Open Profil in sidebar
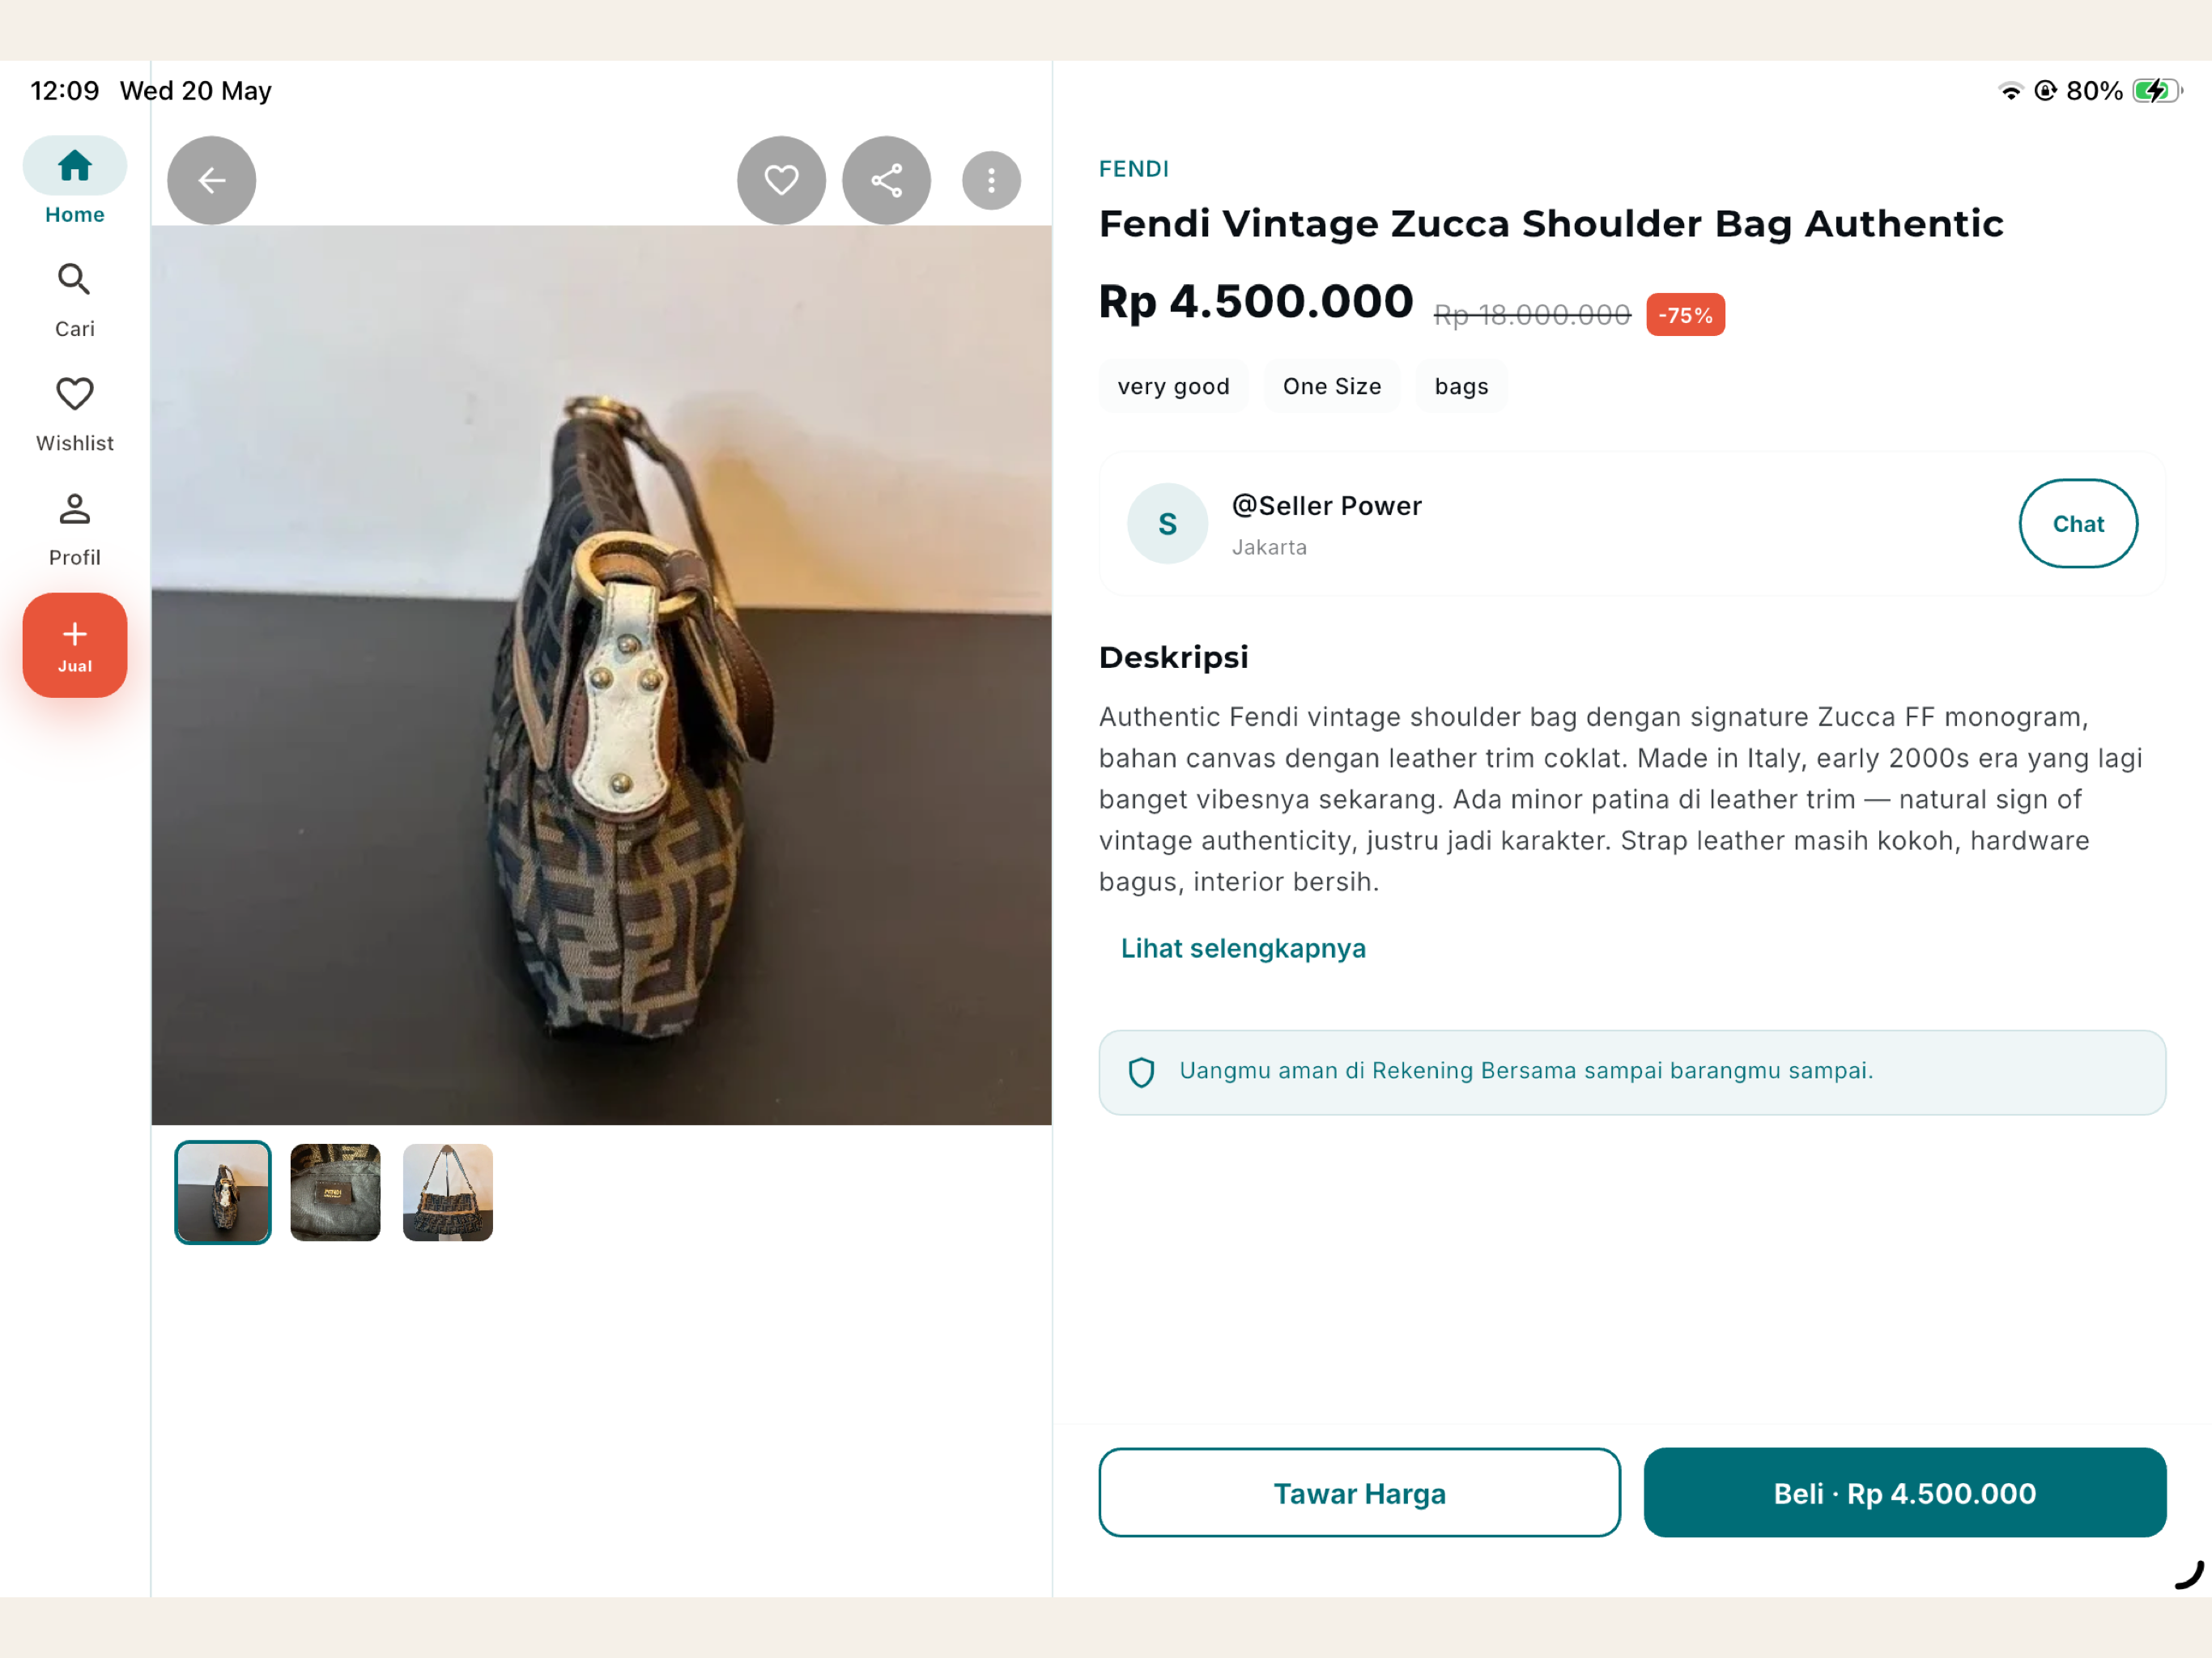The width and height of the screenshot is (2212, 1658). click(75, 529)
